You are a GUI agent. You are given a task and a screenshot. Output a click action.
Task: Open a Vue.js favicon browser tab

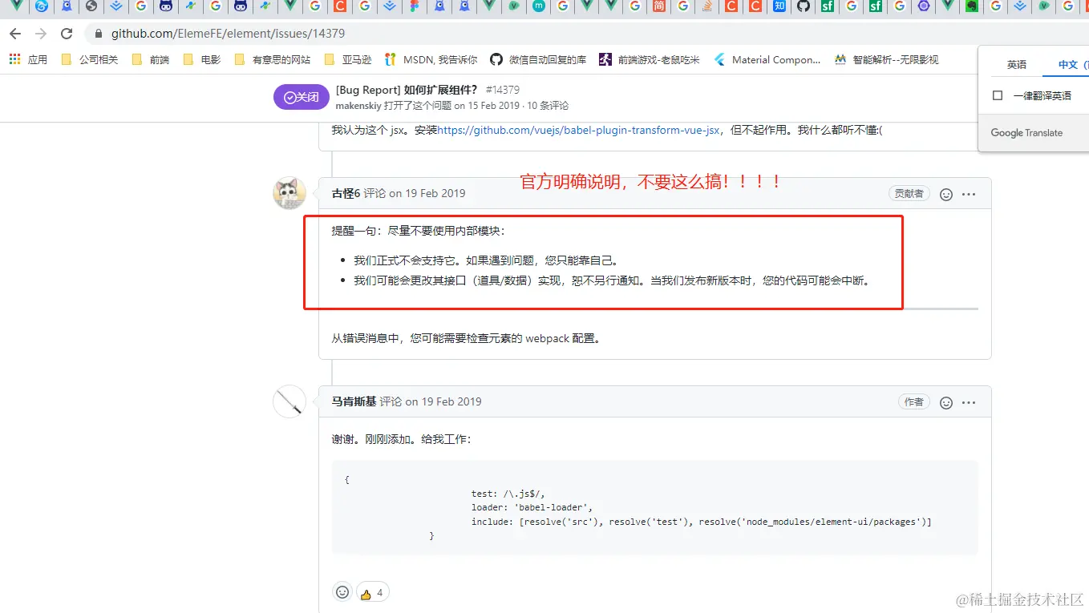coord(289,6)
